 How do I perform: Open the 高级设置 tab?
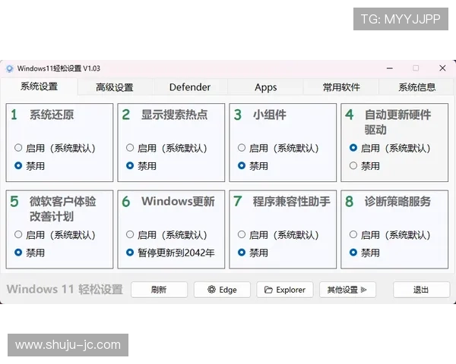tap(115, 87)
